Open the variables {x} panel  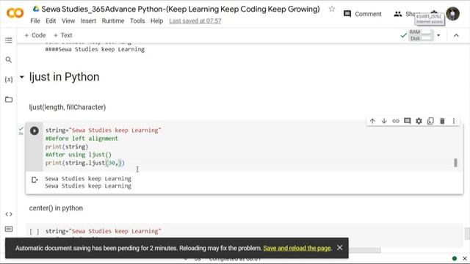tap(9, 79)
